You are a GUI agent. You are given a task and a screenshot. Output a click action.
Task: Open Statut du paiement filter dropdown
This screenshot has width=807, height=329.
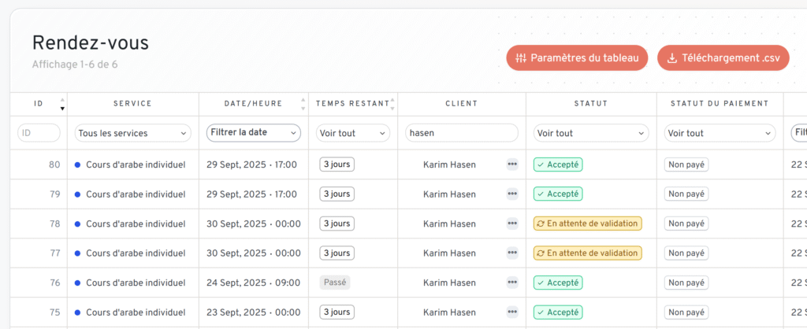click(x=720, y=133)
